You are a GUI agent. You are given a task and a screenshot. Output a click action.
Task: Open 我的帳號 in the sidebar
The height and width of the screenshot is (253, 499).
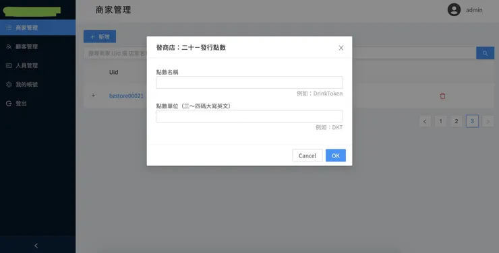click(38, 84)
